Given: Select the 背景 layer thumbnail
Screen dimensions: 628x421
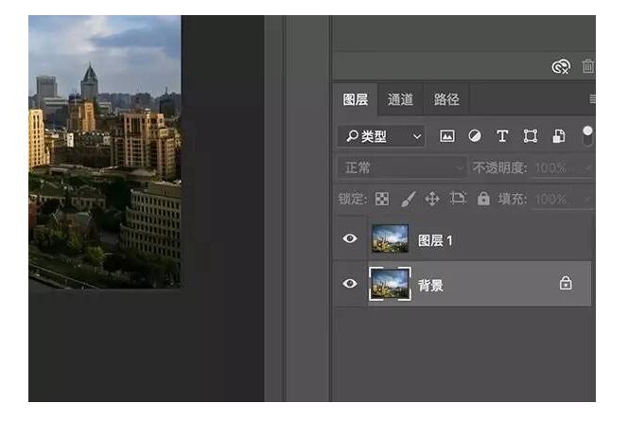Looking at the screenshot, I should click(x=390, y=284).
